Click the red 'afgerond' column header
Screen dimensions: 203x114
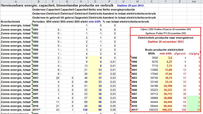coord(180,54)
